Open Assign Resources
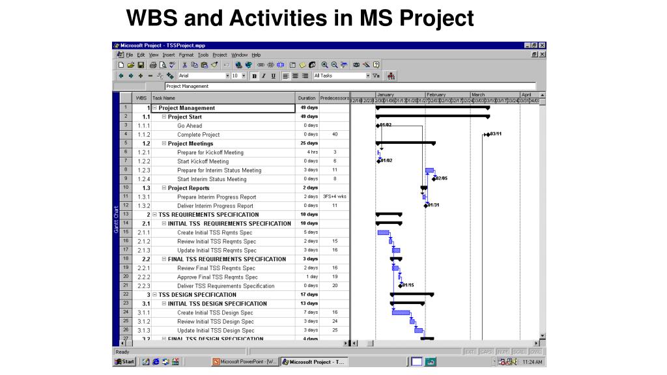This screenshot has height=375, width=667. tap(312, 65)
